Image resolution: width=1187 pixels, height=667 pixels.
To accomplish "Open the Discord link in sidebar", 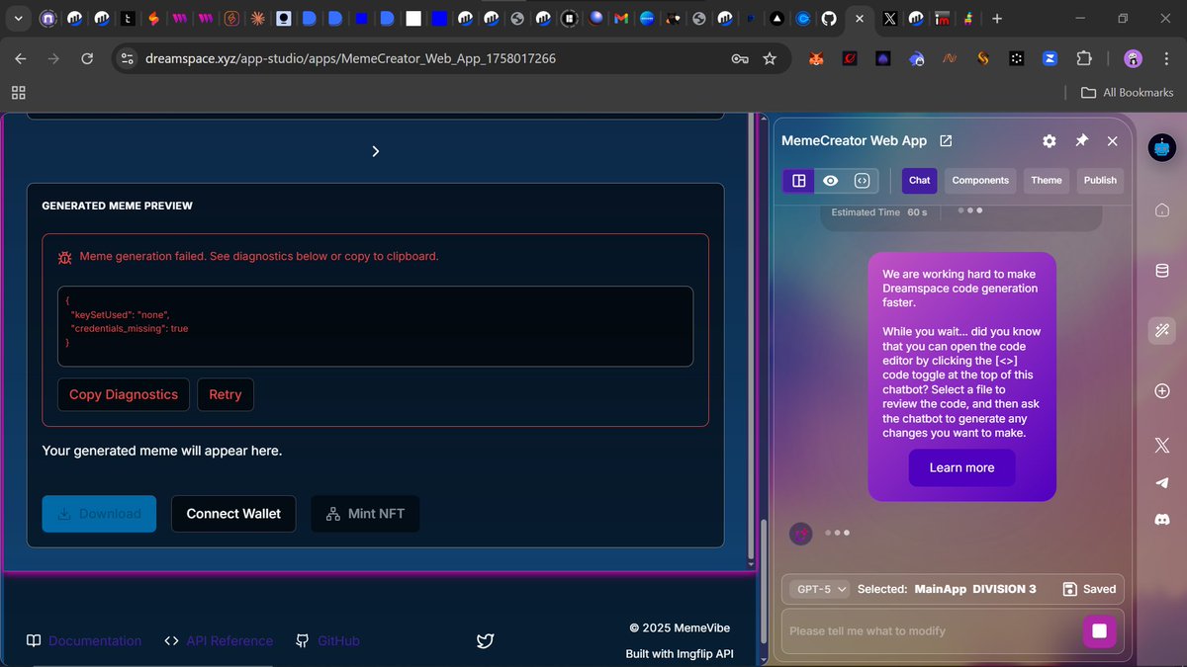I will (x=1162, y=519).
